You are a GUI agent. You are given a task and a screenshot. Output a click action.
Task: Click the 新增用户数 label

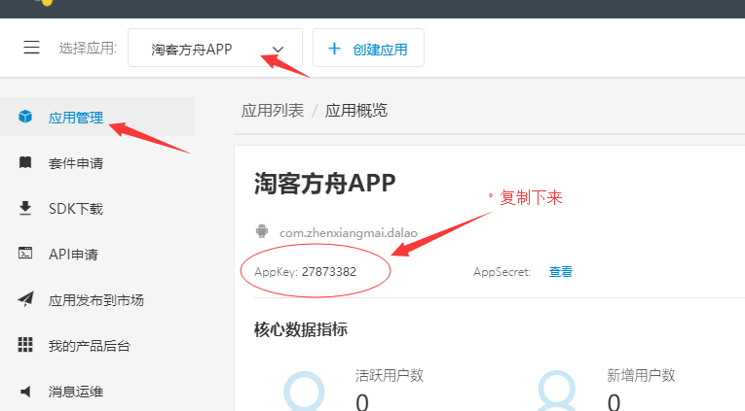click(x=641, y=375)
